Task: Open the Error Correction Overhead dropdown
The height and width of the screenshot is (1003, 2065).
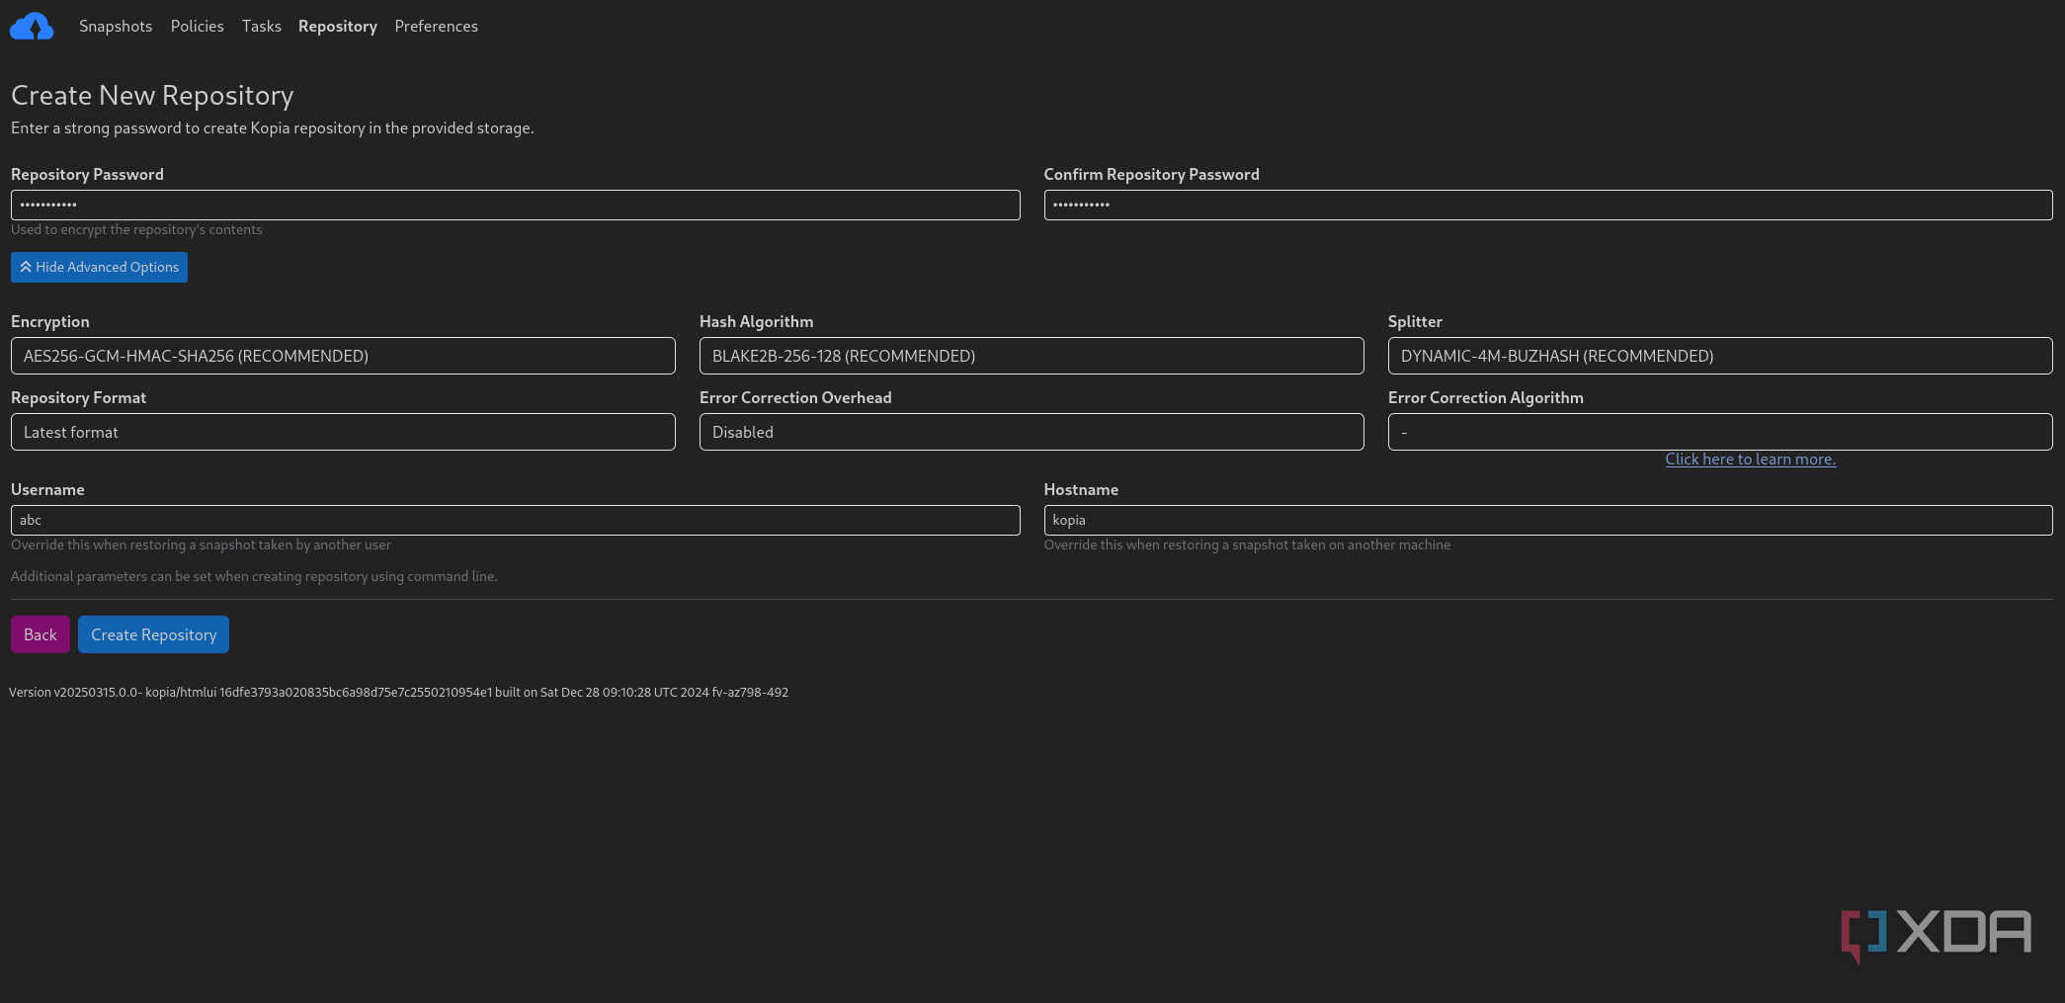Action: 1032,432
